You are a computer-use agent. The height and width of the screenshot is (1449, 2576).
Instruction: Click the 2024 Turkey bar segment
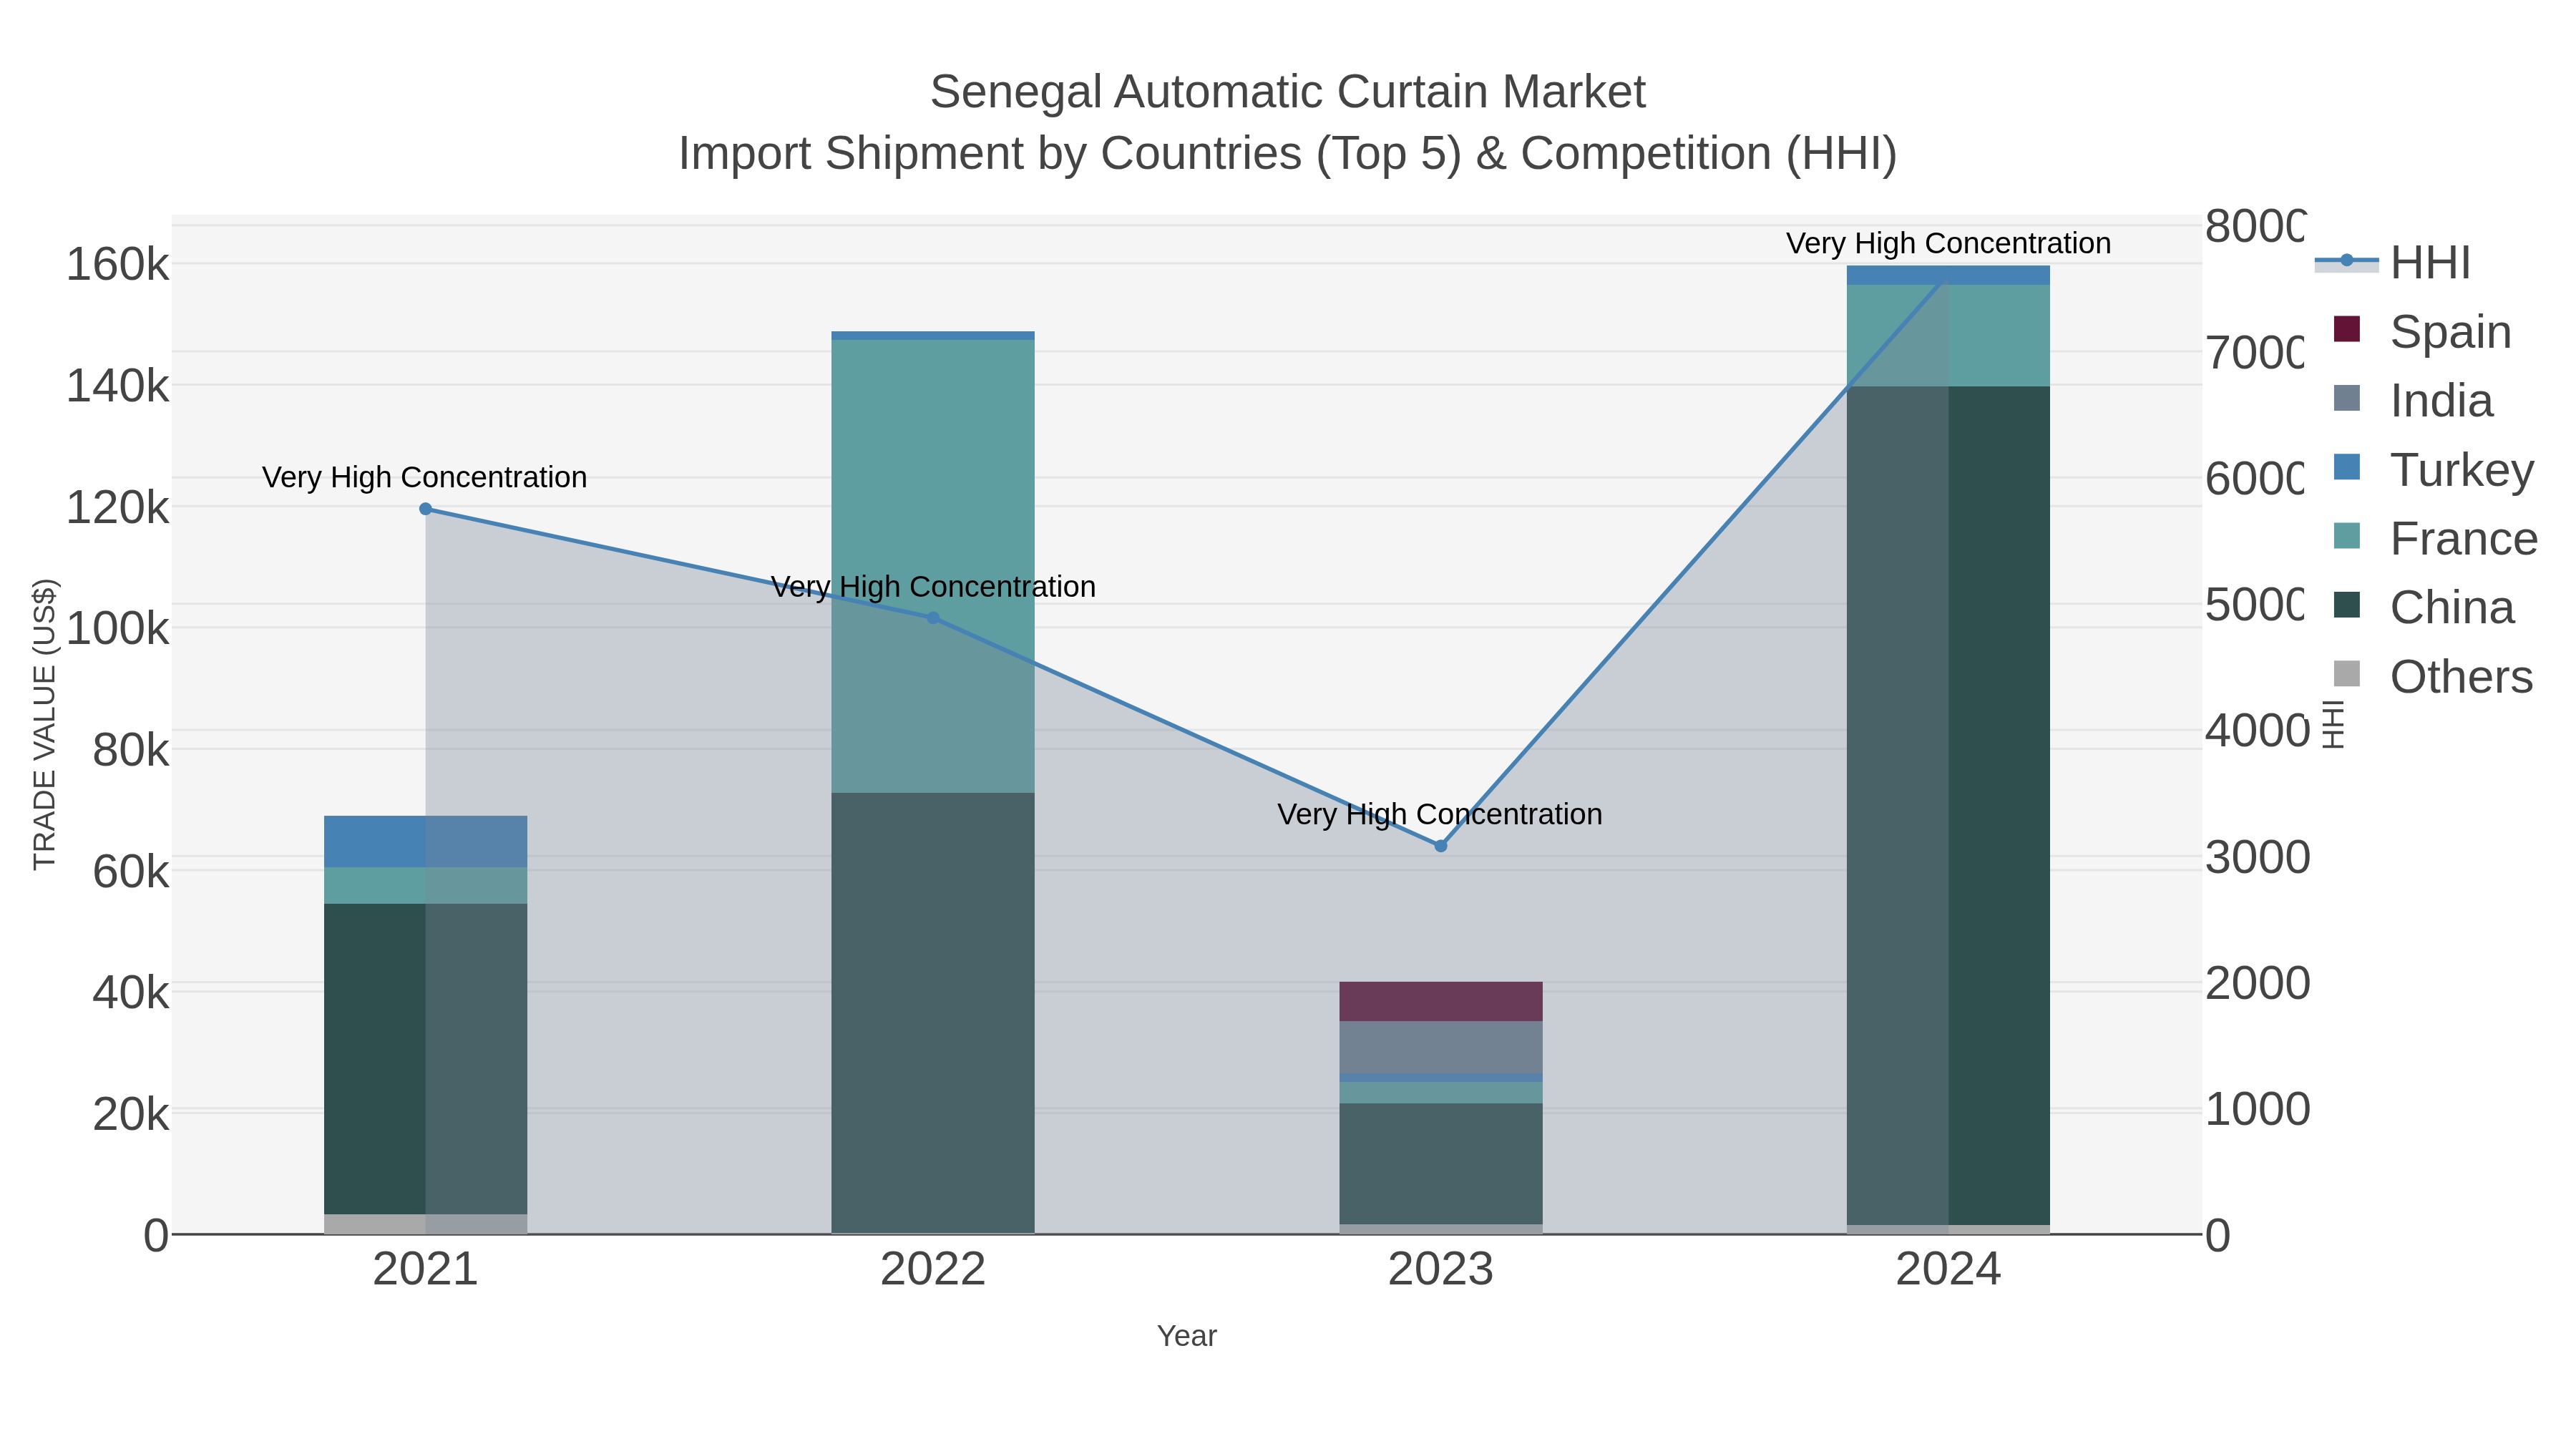(x=1948, y=275)
